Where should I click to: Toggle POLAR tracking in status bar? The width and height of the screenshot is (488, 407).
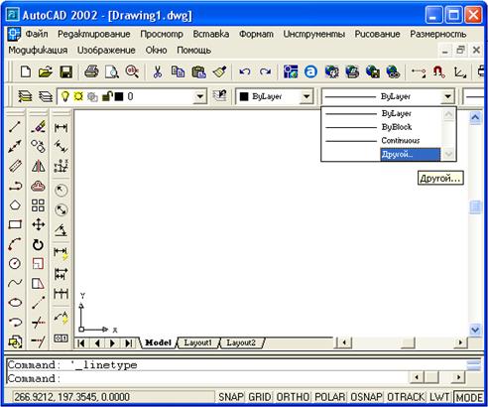329,397
